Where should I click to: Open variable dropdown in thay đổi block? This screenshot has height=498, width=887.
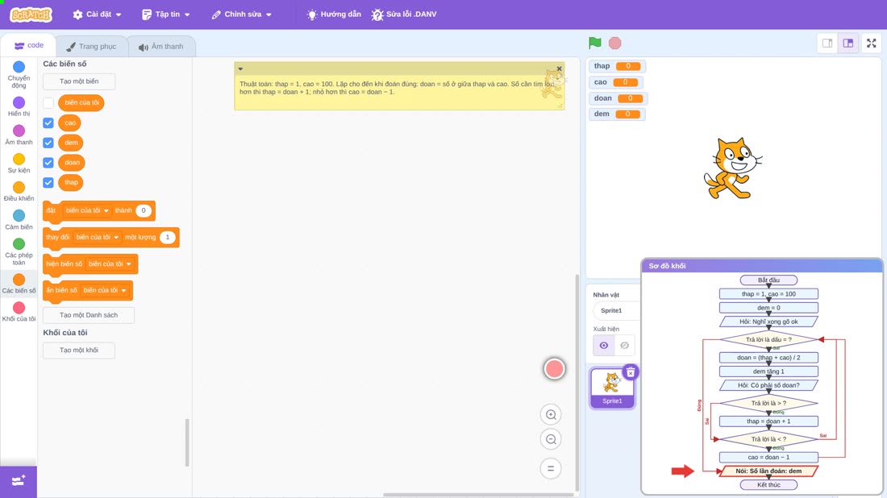pos(98,238)
